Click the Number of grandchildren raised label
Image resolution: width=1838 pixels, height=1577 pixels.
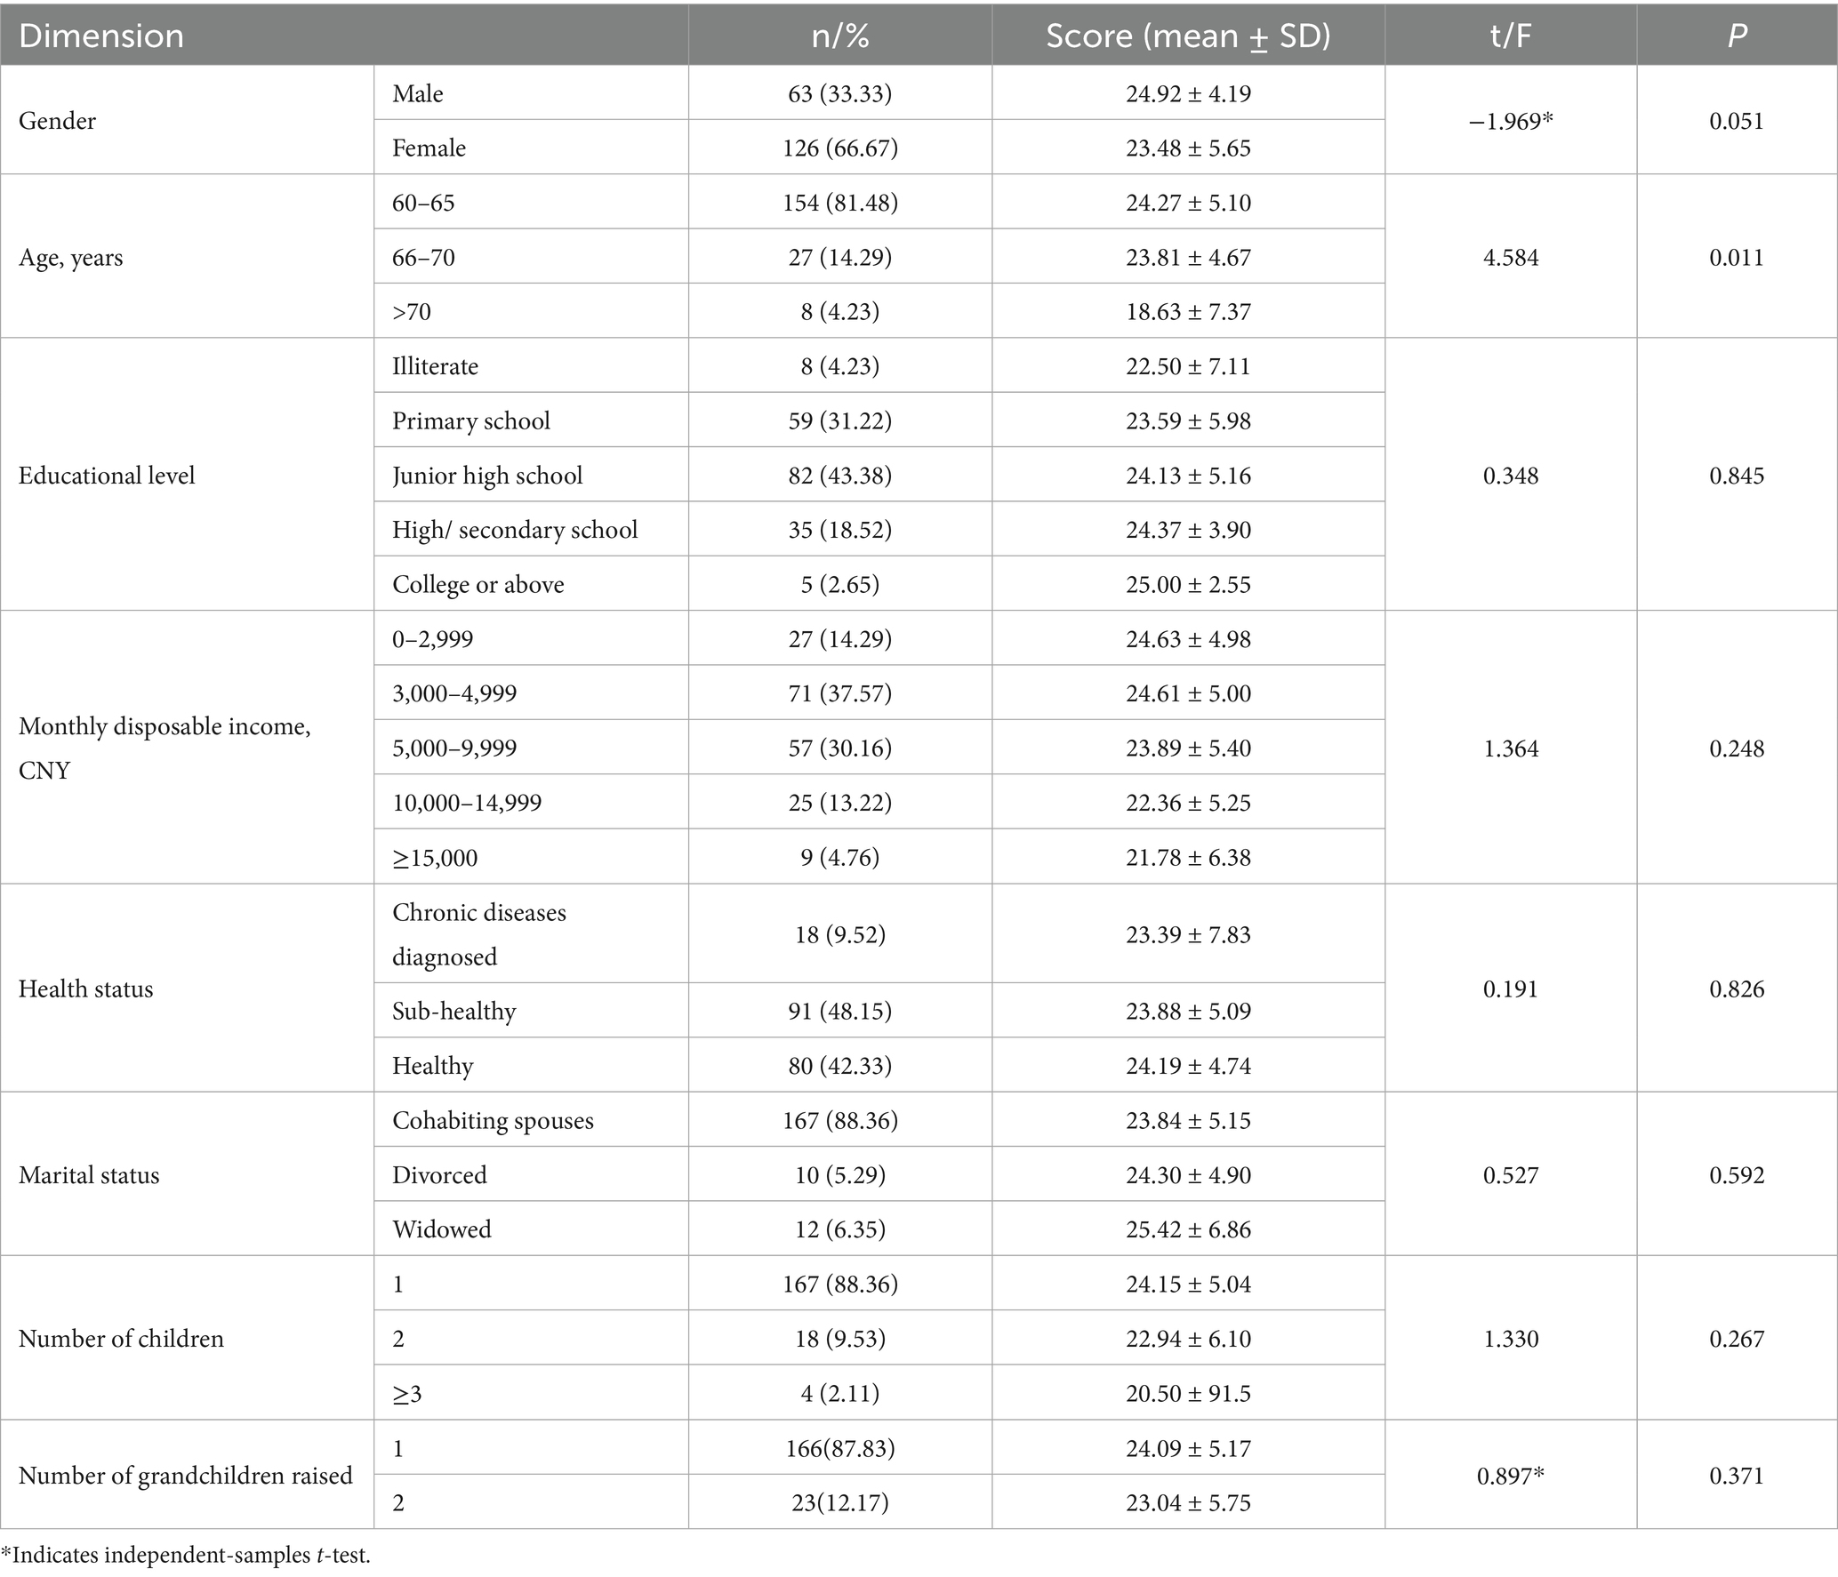coord(185,1476)
